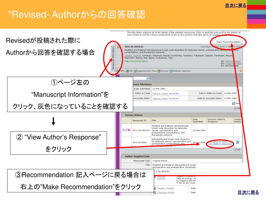Click Tanaka, Toshiaki contact author link

click(133, 56)
